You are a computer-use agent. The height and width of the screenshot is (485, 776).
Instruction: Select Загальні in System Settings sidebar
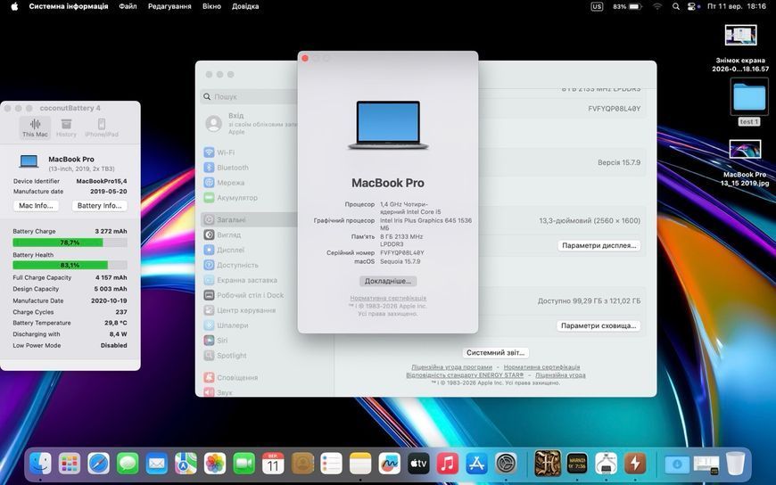coord(250,219)
